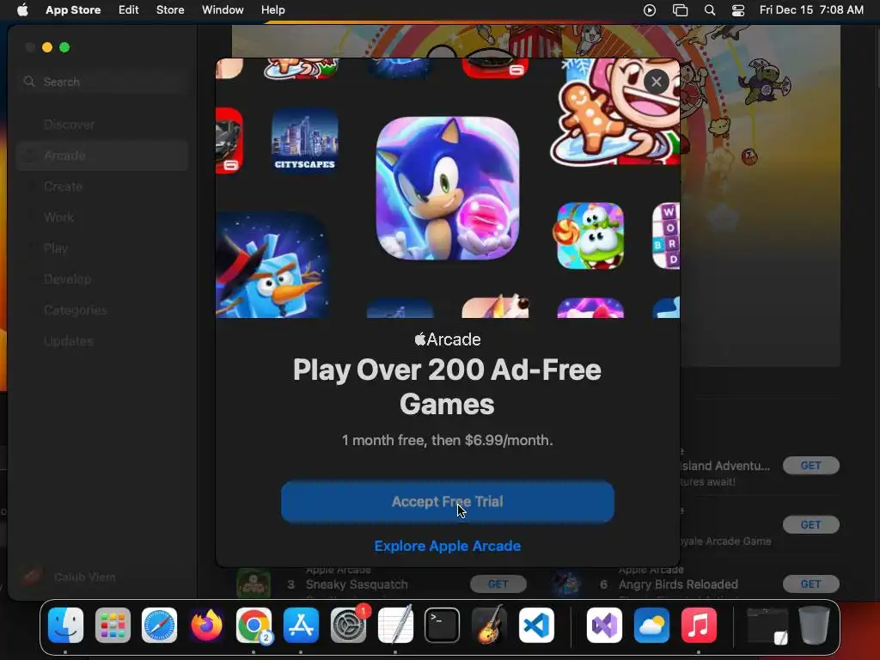Open the Window menu
Viewport: 880px width, 660px height.
click(223, 10)
